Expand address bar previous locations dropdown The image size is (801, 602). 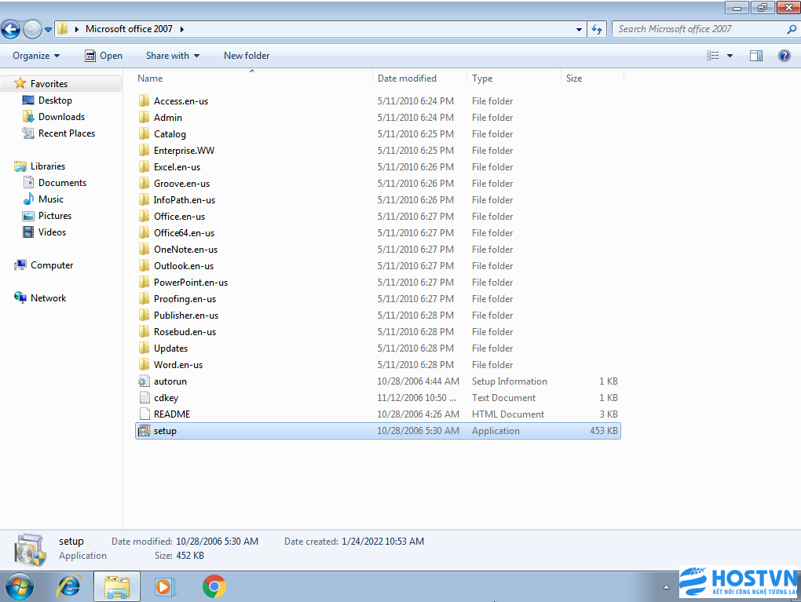click(x=579, y=30)
